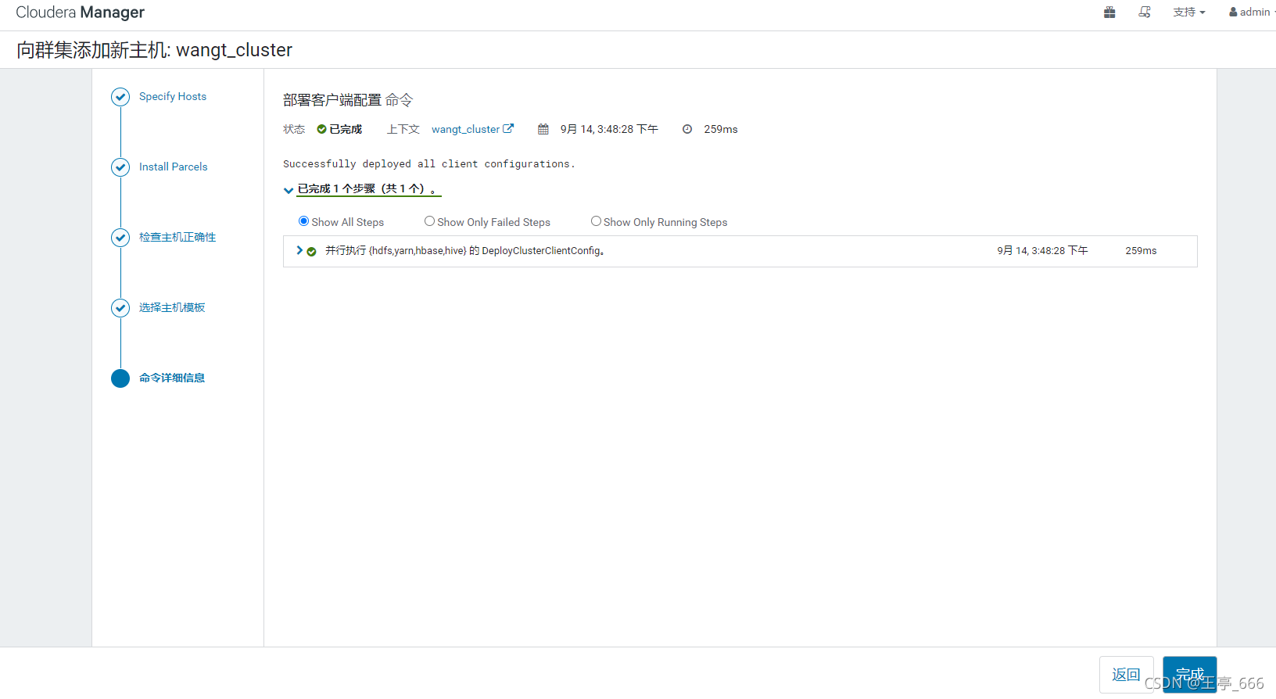Click the 上下文 label
The width and height of the screenshot is (1276, 699).
coord(403,130)
